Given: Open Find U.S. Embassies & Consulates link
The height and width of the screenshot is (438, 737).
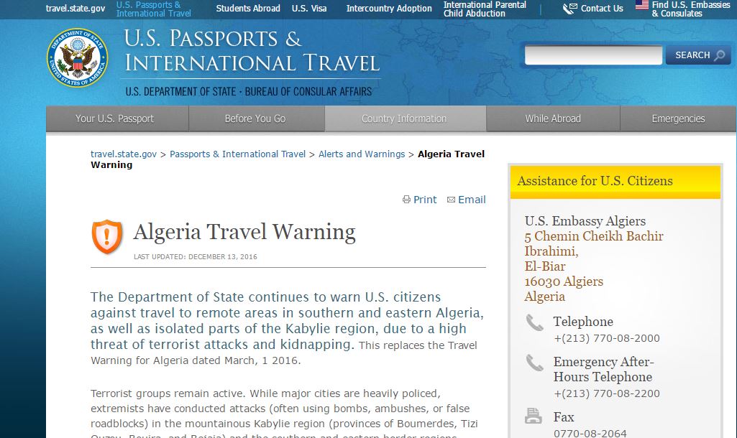Looking at the screenshot, I should point(690,9).
